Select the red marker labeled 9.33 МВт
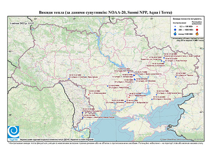211x149 pixels. coord(89,95)
